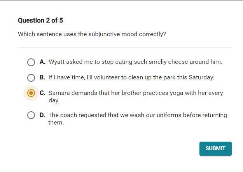This screenshot has height=172, width=243.
Task: Click the bold letter label 'A.'
Action: 42,62
